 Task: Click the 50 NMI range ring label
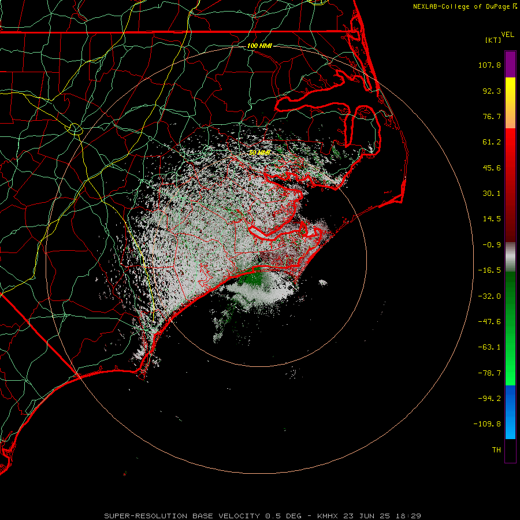259,153
